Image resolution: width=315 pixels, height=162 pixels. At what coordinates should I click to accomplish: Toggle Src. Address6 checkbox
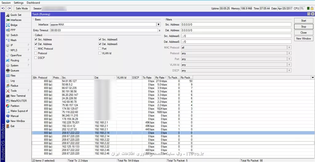100,40
